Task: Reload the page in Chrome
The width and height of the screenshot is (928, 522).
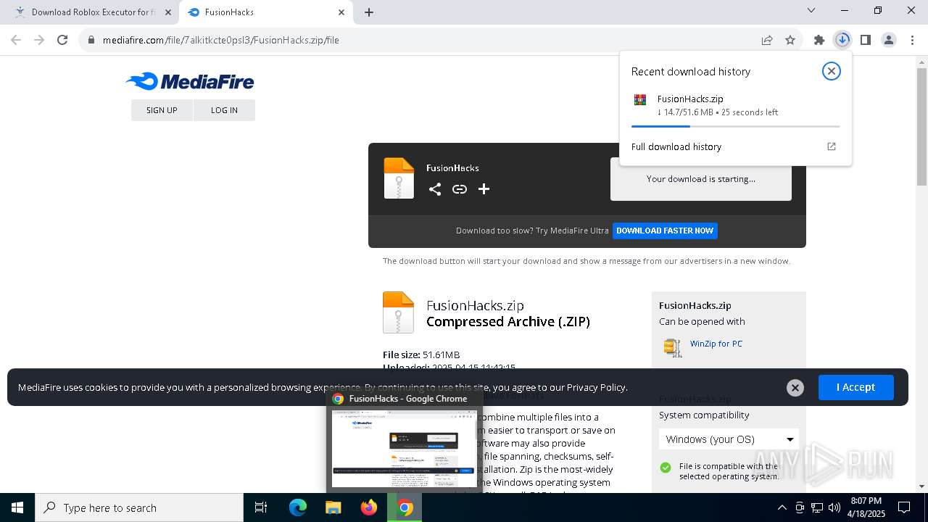Action: coord(62,40)
